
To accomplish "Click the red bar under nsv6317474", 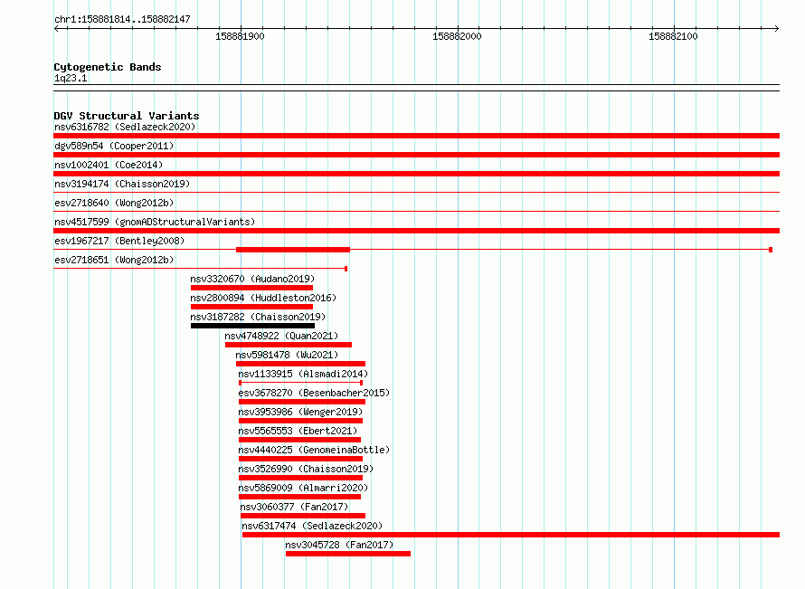I will 511,535.
